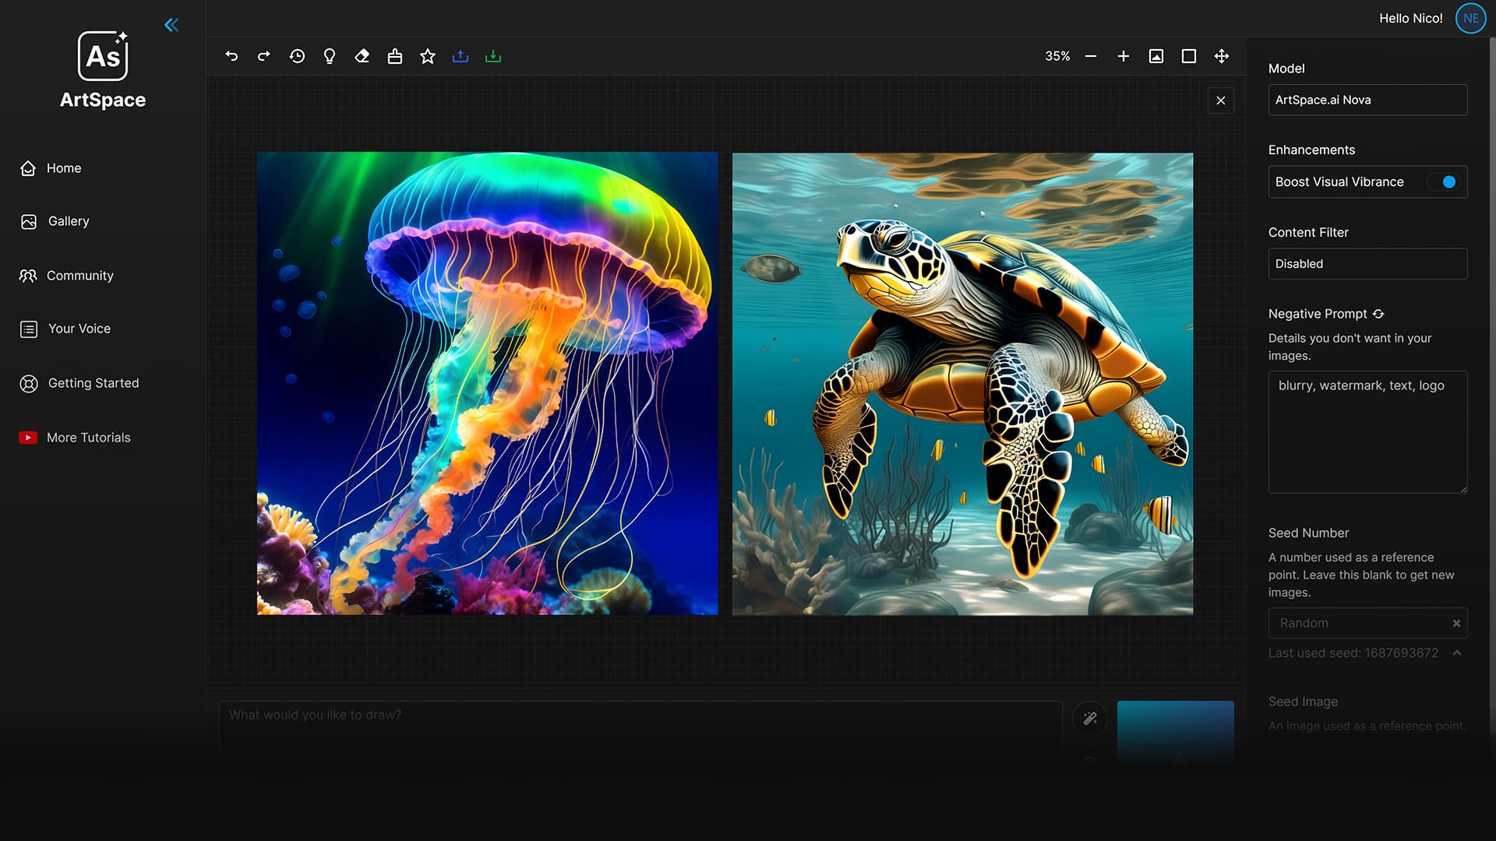Click the blue upload icon
1496x841 pixels.
point(460,56)
